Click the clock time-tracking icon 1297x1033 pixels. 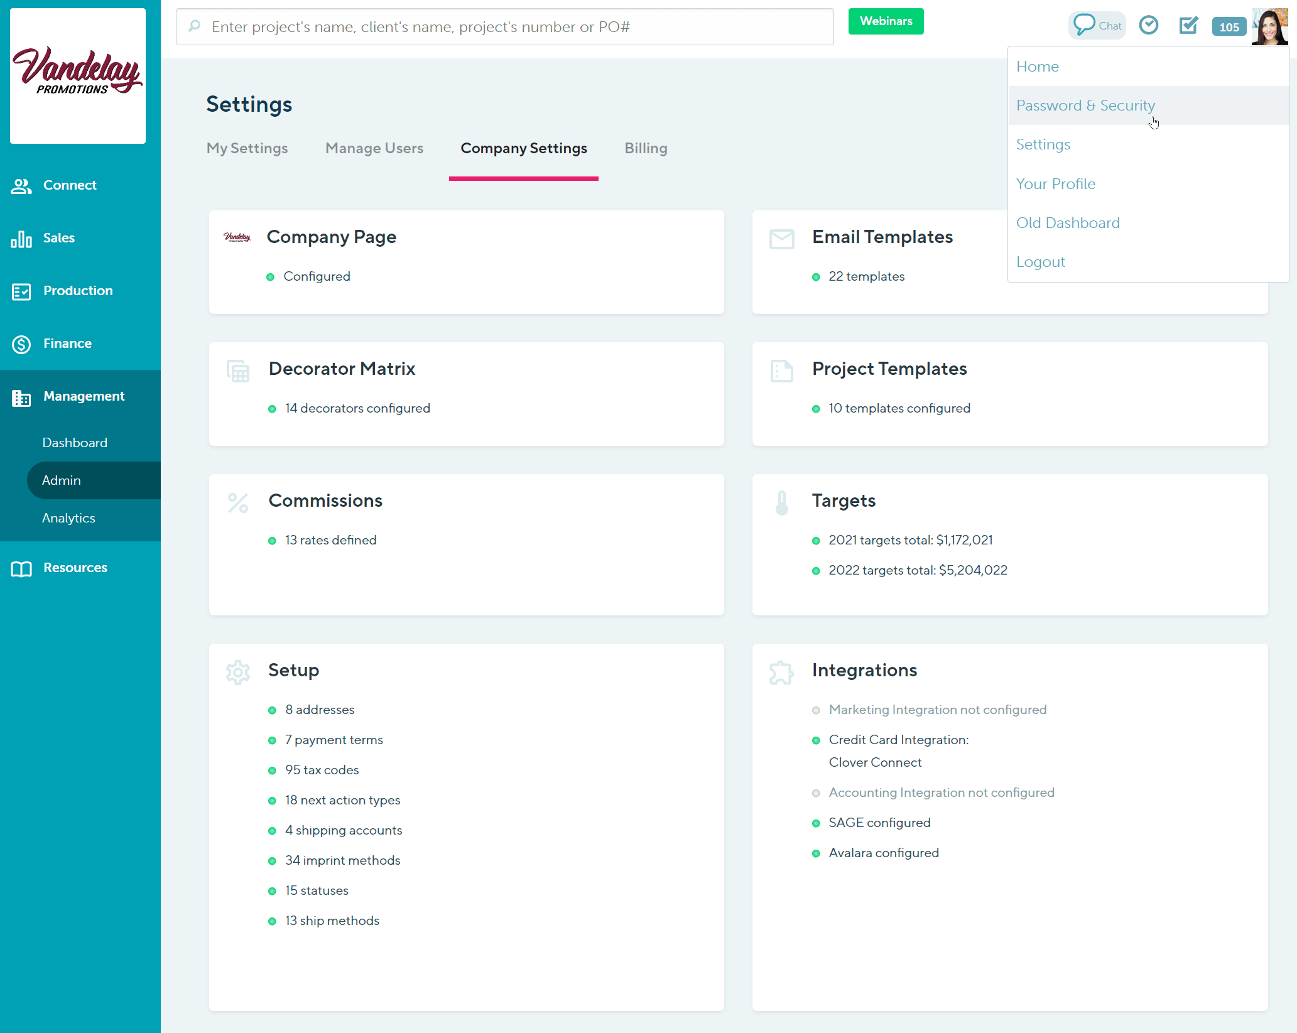(x=1149, y=25)
